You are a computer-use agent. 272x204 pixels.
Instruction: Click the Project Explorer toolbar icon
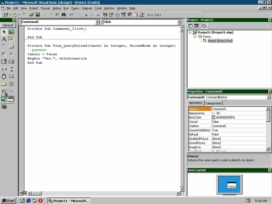pyautogui.click(x=105, y=15)
